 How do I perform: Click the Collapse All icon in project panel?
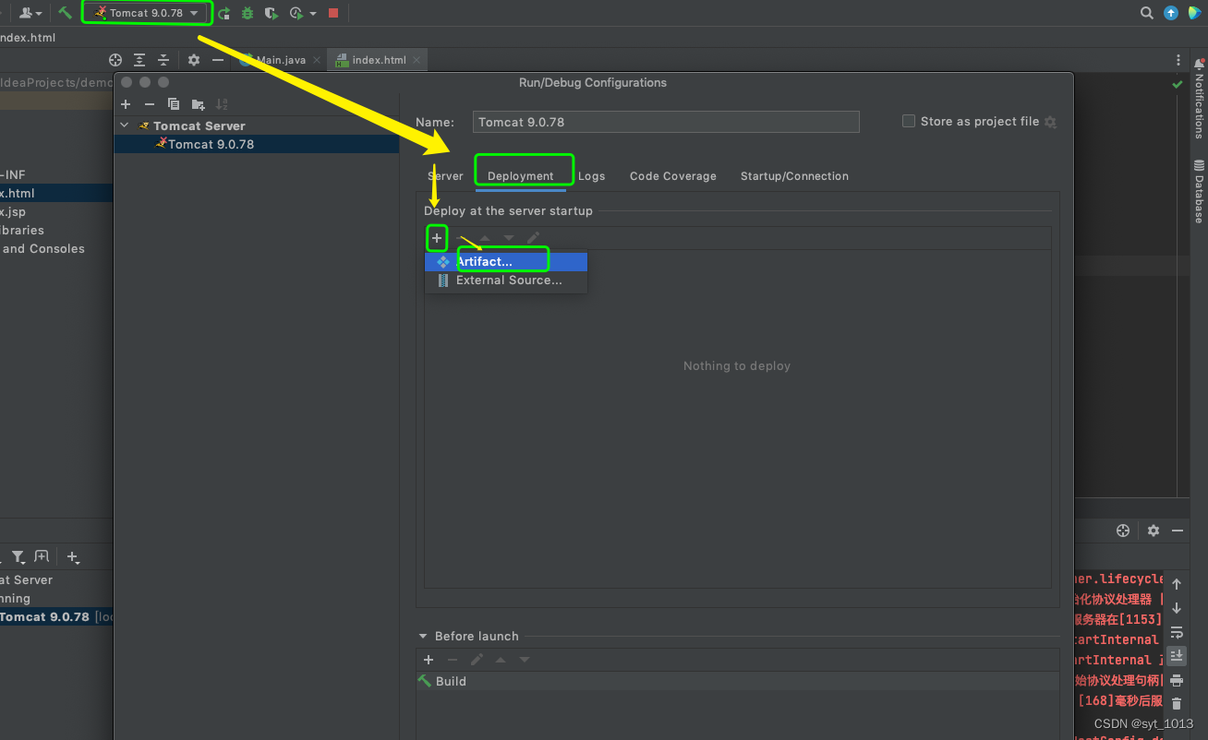pyautogui.click(x=163, y=60)
